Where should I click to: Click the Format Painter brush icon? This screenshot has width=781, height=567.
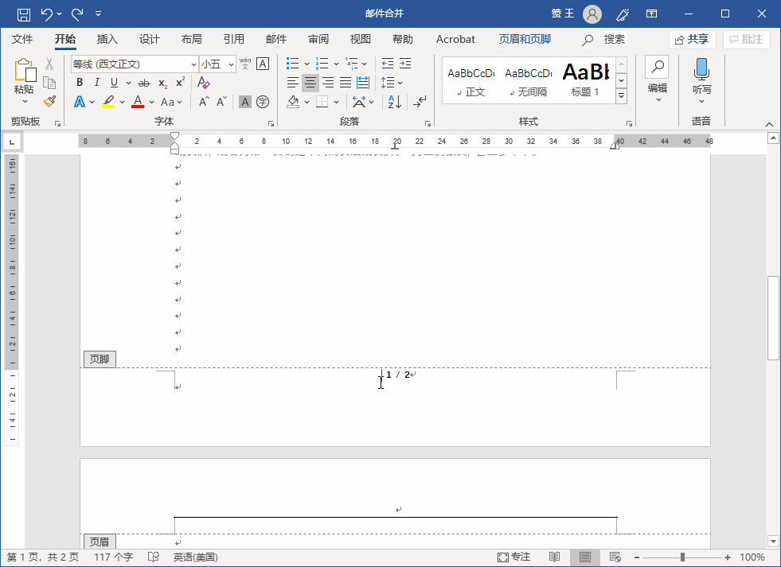tap(49, 101)
